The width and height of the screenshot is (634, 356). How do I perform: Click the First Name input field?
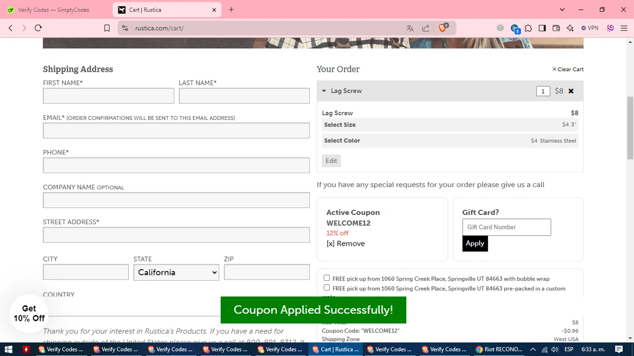108,96
